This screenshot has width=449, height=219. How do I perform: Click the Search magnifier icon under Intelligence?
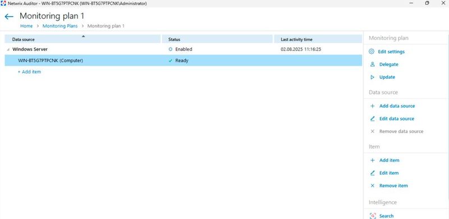(373, 216)
